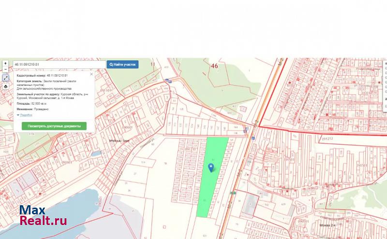Click the bus stop icon near the crossroads
Viewport: 387px width, 239px height.
247,129
